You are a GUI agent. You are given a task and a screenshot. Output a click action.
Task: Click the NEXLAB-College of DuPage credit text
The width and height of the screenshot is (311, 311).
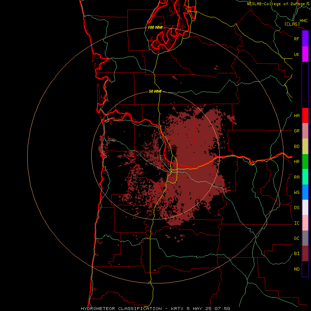pos(276,4)
